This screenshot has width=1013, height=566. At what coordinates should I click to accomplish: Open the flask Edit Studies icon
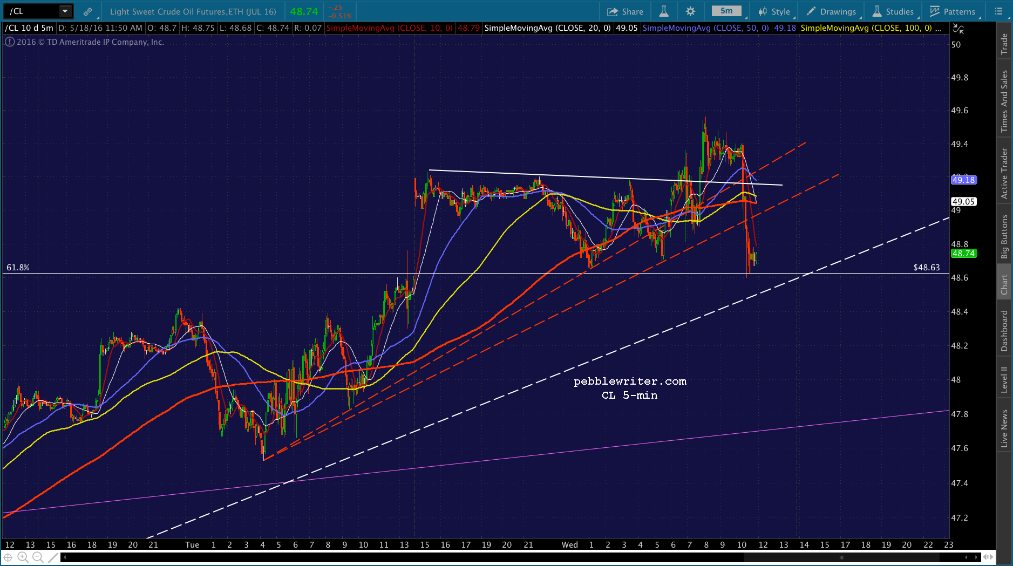(x=664, y=11)
